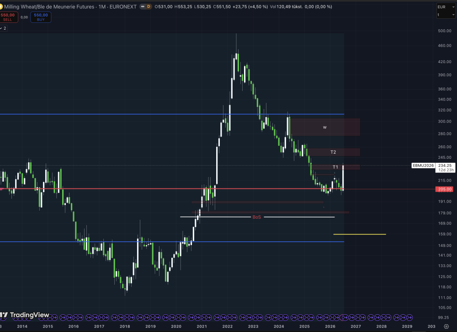This screenshot has height=332, width=457.
Task: Click the 2029 label on the time axis
Action: pos(407,327)
